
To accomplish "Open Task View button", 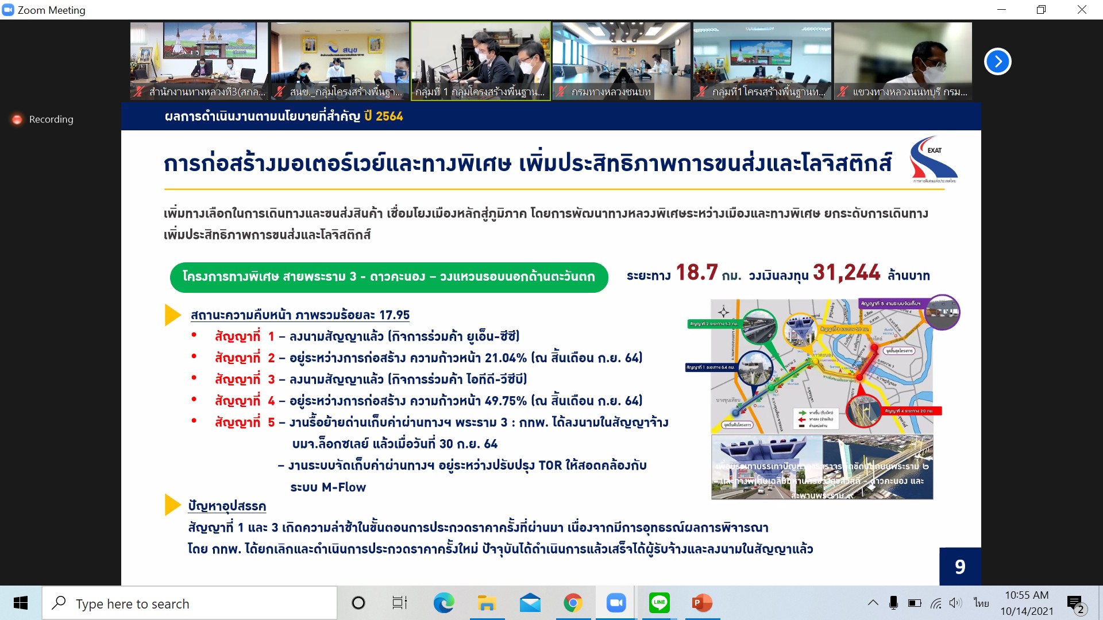I will [400, 603].
